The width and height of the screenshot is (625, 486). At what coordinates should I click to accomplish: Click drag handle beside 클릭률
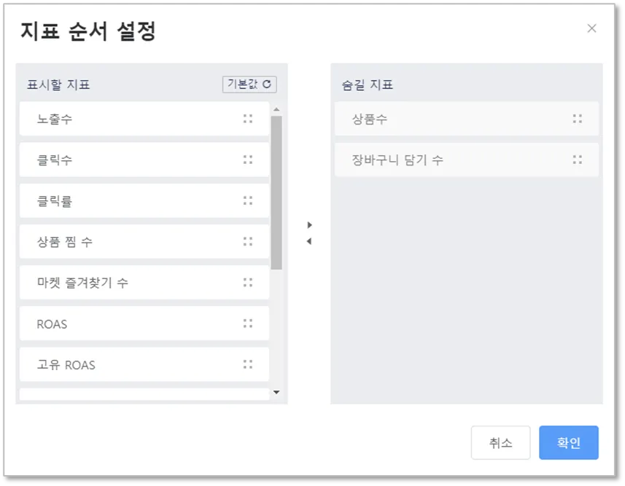point(248,200)
